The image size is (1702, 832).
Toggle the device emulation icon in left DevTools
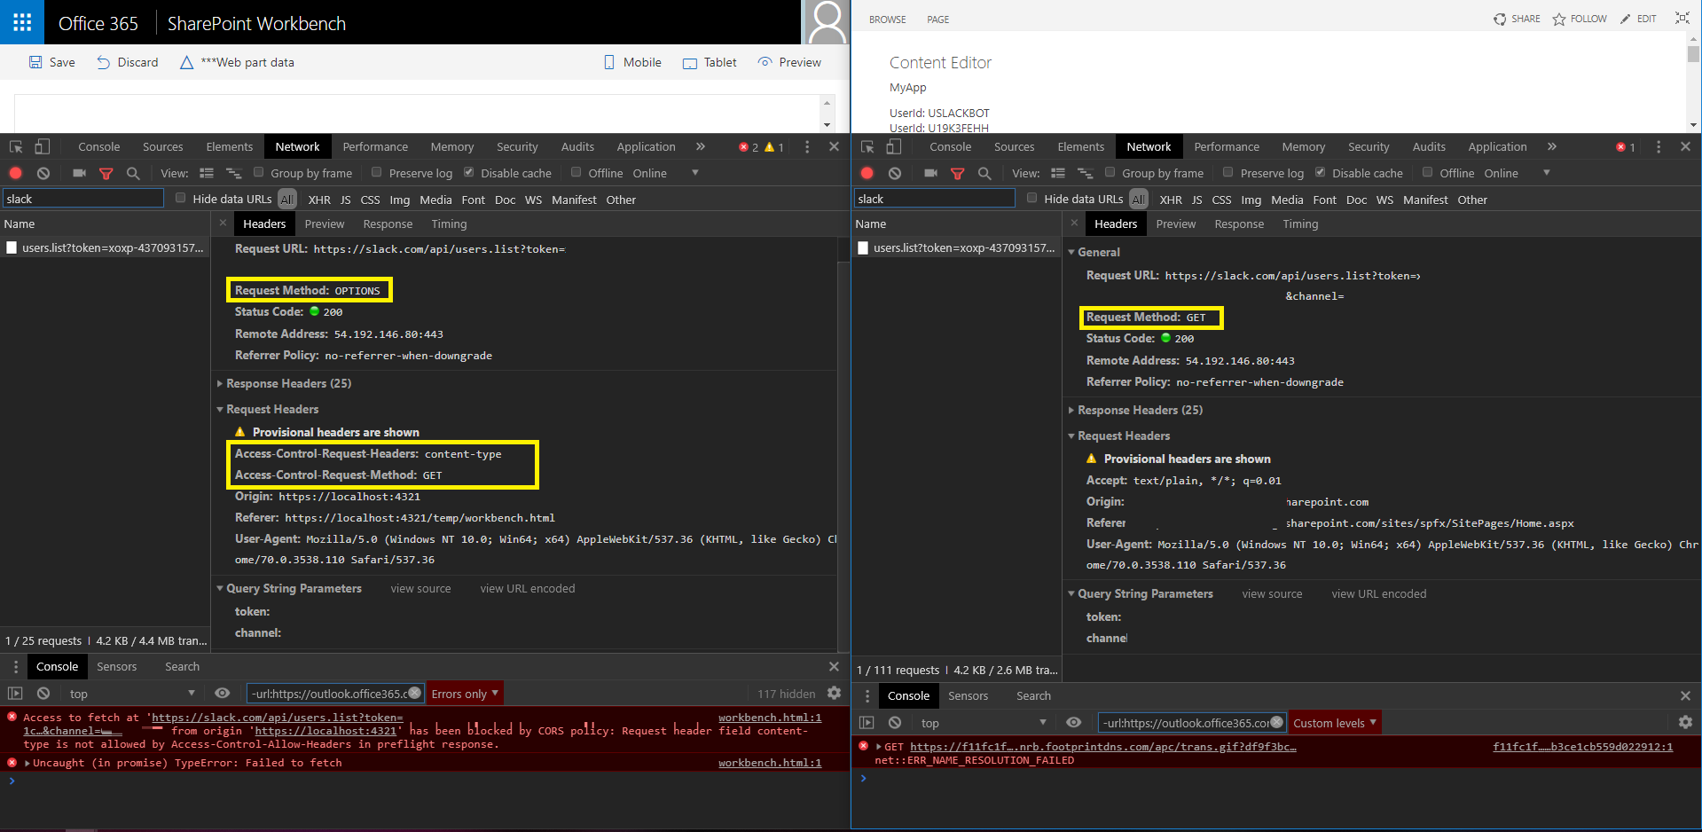click(x=42, y=146)
